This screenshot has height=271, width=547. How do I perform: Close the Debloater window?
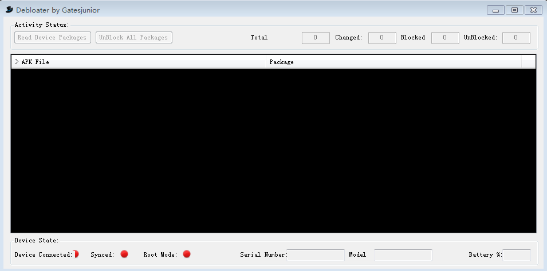[x=533, y=10]
